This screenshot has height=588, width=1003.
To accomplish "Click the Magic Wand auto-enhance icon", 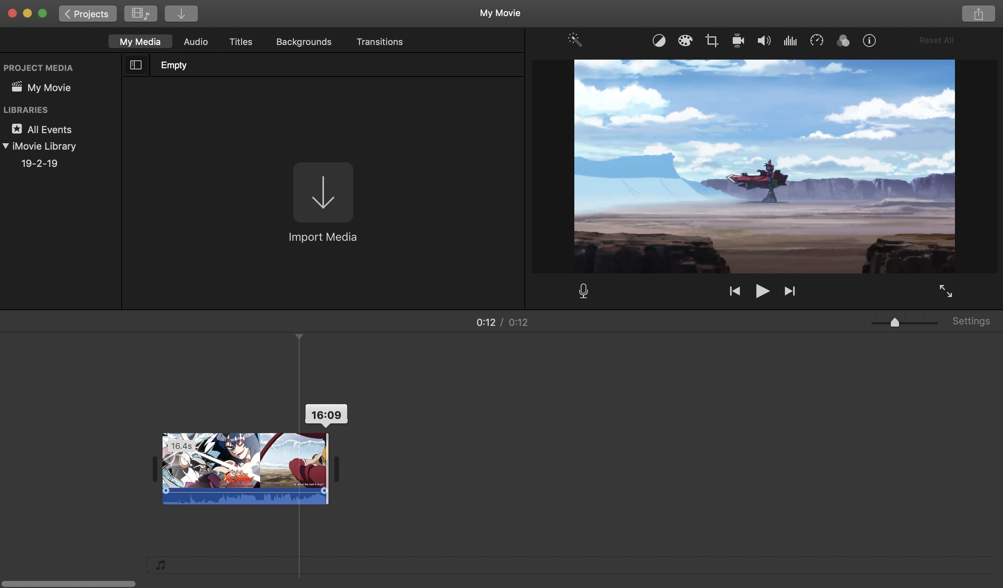I will click(574, 40).
